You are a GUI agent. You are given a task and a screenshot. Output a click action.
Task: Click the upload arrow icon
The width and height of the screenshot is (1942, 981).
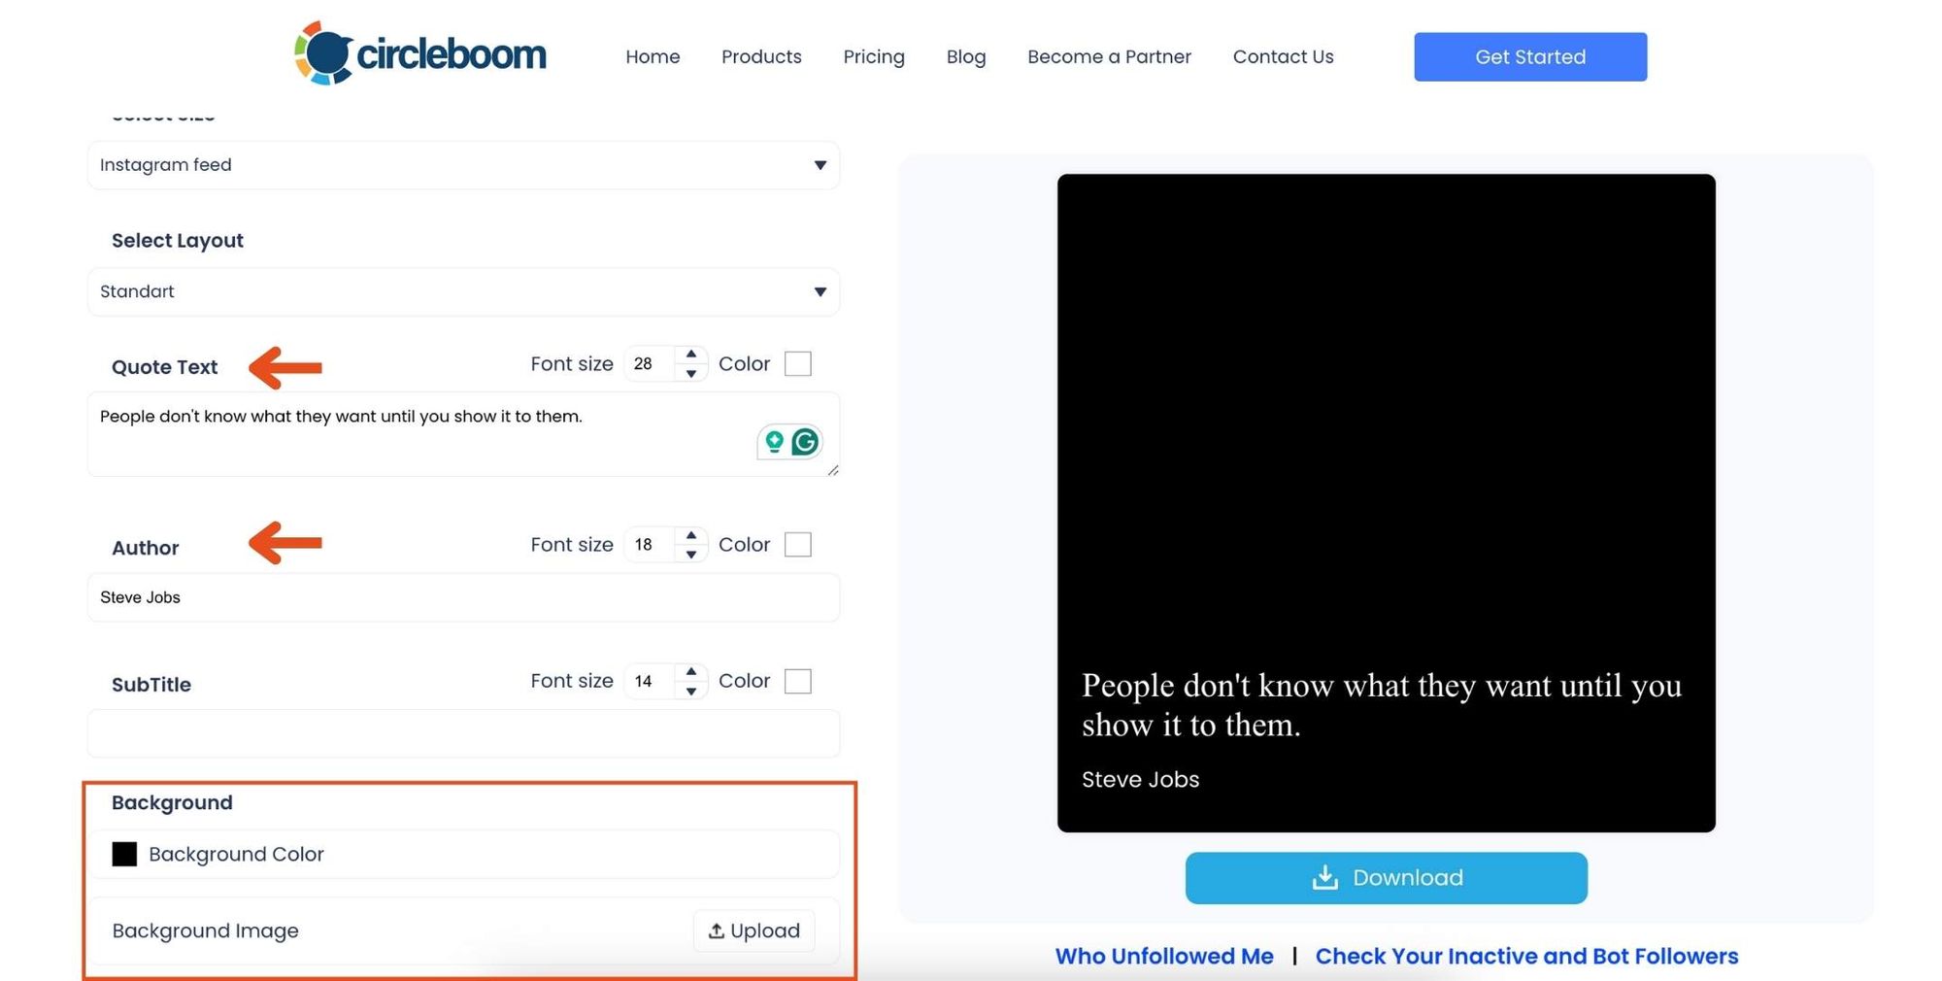tap(717, 930)
